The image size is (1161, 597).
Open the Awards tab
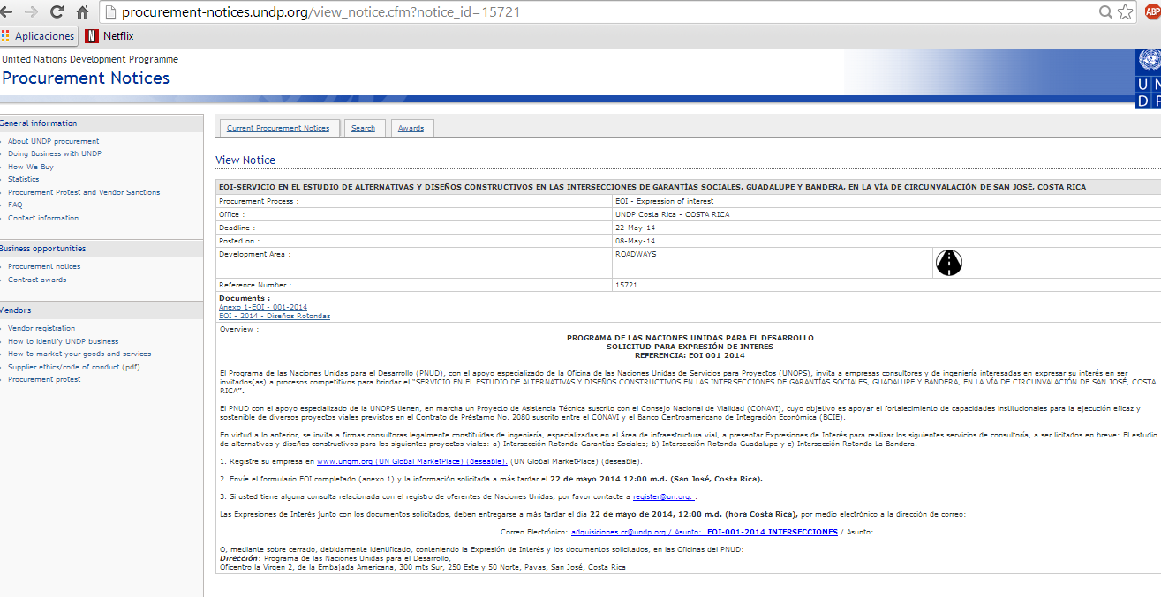(411, 129)
